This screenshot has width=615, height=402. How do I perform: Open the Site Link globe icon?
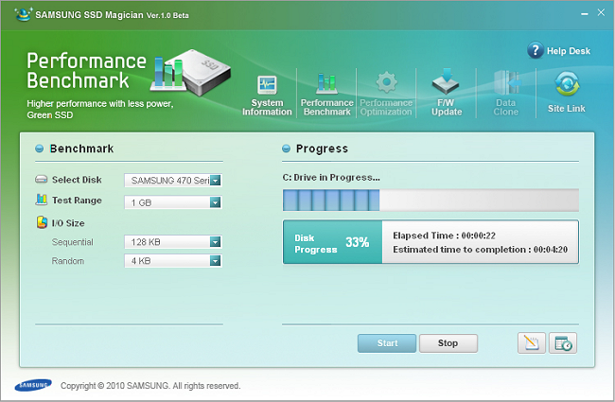[567, 83]
